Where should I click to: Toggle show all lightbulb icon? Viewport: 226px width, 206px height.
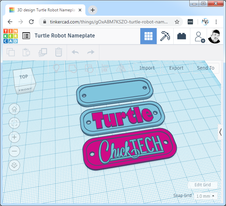coord(56,68)
